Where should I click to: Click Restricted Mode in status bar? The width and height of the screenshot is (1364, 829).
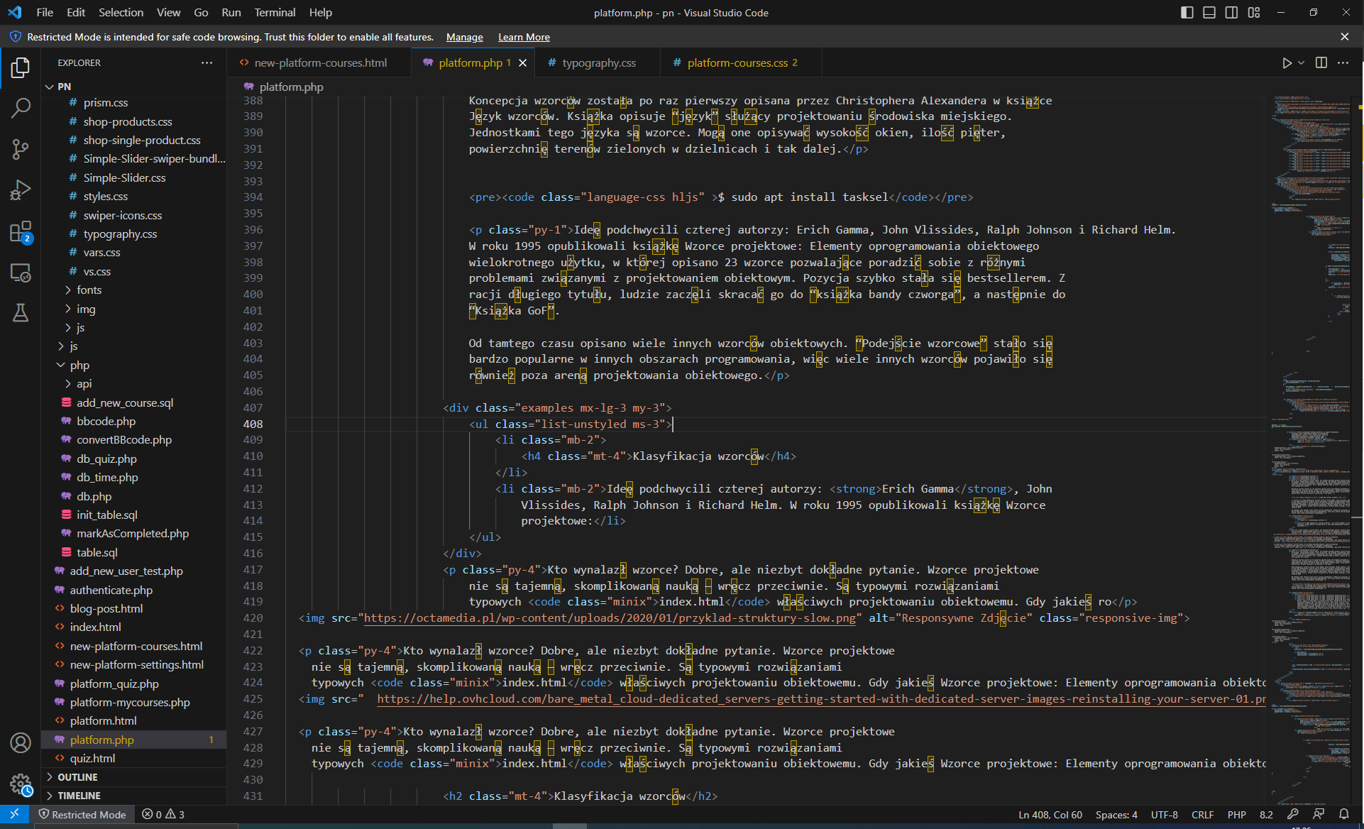[82, 814]
